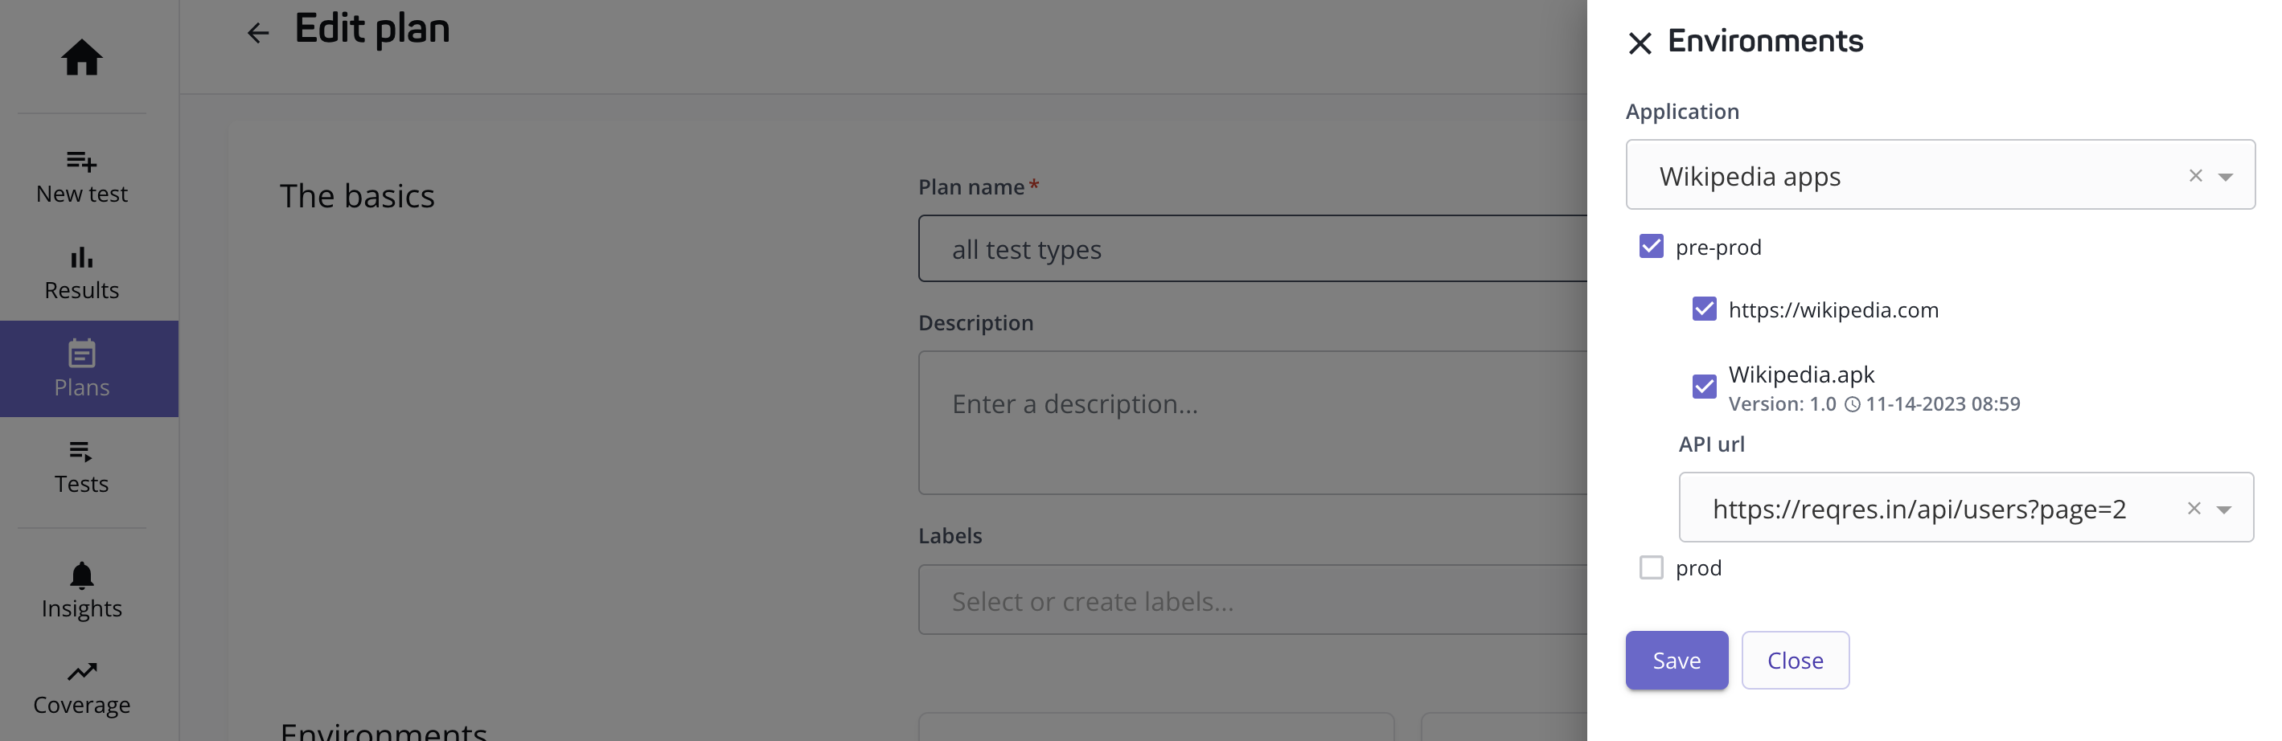Clear the Wikipedia apps application selection
Screen dimensions: 2282x741
tap(2195, 175)
